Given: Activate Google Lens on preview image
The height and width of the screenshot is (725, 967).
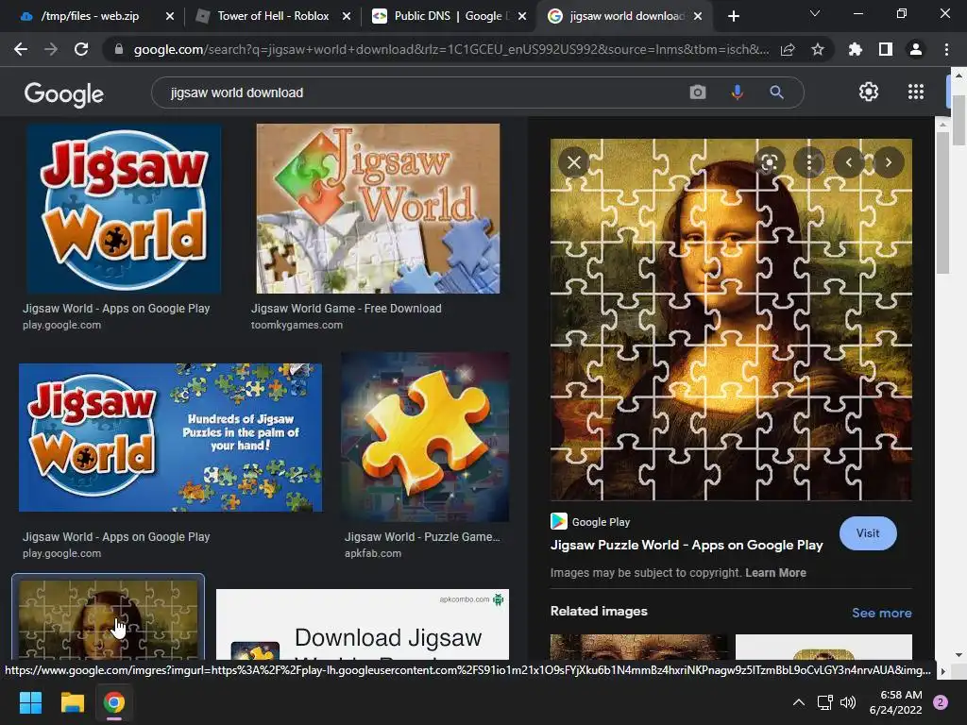Looking at the screenshot, I should (769, 162).
